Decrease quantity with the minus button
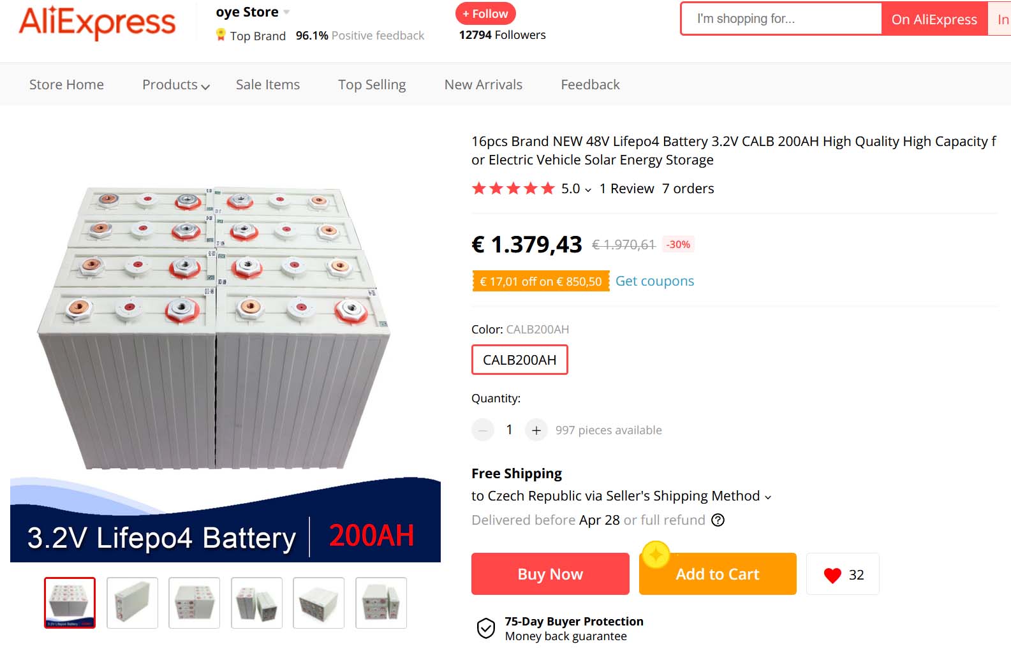 (483, 430)
